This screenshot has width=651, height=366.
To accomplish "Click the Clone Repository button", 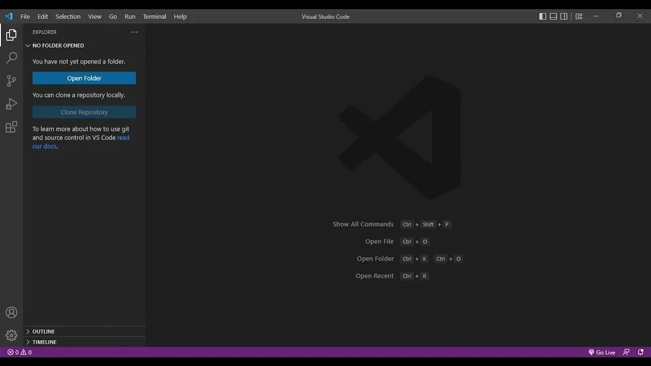I will pyautogui.click(x=84, y=112).
